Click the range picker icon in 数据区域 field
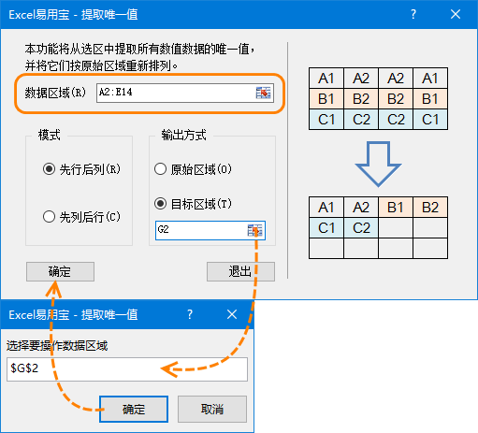 click(263, 93)
